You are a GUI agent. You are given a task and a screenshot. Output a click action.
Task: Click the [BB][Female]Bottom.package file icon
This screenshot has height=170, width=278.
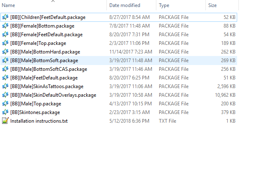tap(5, 26)
